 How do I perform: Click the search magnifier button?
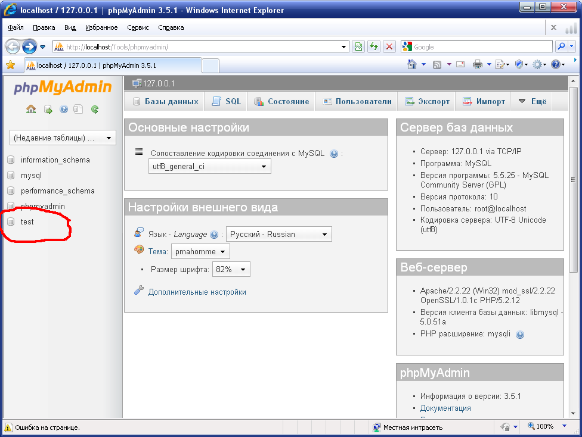[561, 46]
